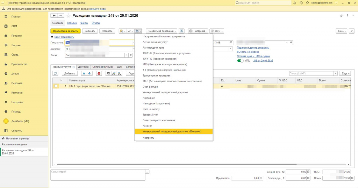The image size is (358, 188).
Task: Switch to the Доставка tab
Action: tap(83, 66)
